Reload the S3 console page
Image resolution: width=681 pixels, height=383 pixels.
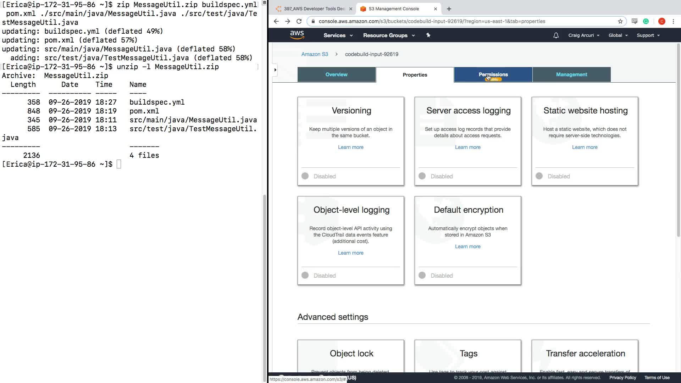point(299,21)
